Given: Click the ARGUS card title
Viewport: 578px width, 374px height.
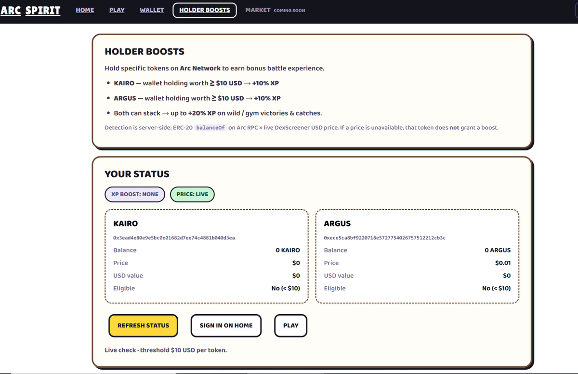Looking at the screenshot, I should tap(338, 224).
